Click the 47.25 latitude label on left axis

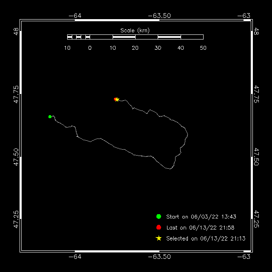pos(16,219)
